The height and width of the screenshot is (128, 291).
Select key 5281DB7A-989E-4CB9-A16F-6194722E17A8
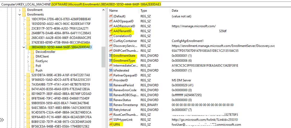(x=61, y=75)
